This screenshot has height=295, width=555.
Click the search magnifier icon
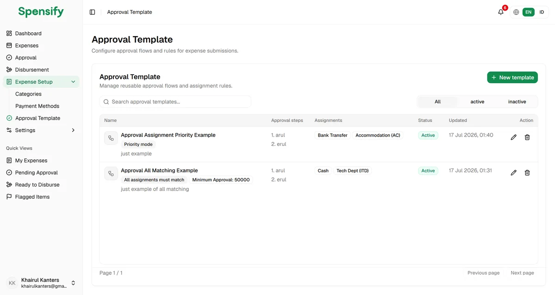coord(106,102)
